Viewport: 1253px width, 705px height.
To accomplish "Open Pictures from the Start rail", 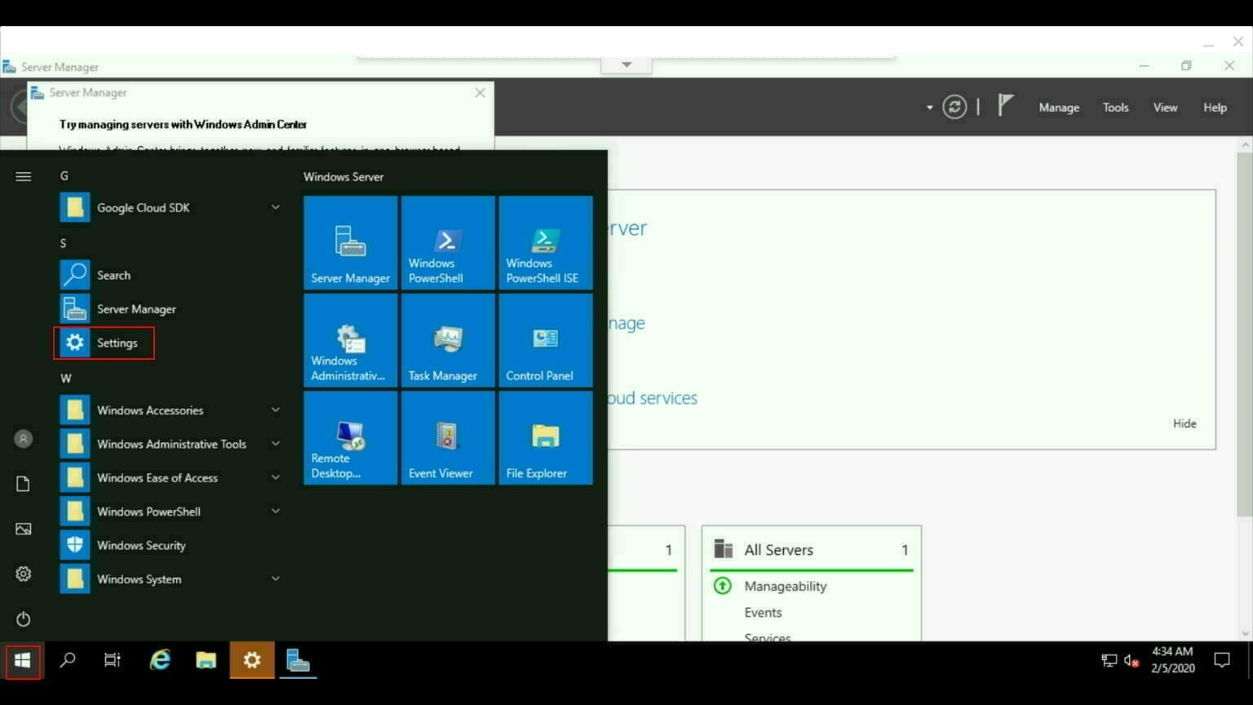I will pyautogui.click(x=24, y=529).
